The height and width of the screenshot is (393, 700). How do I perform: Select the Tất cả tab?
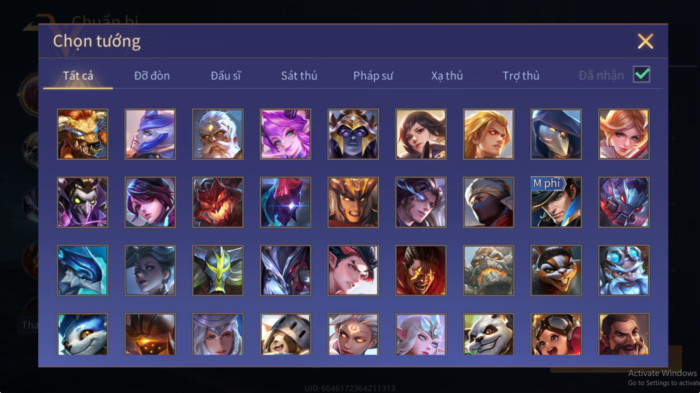[78, 76]
